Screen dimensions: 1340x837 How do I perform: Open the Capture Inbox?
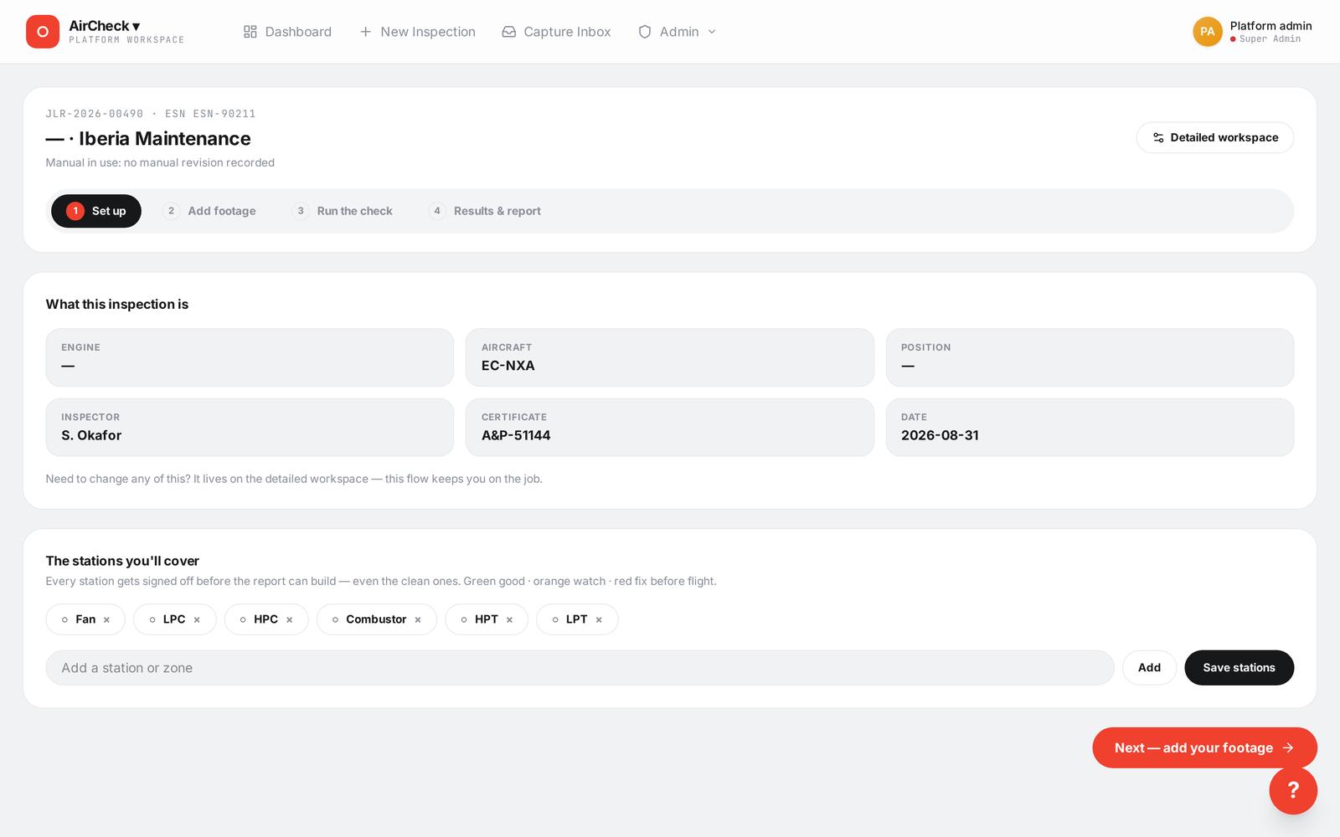click(556, 32)
